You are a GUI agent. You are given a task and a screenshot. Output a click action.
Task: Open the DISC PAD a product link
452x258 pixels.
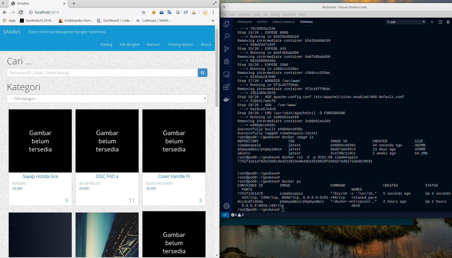click(107, 177)
